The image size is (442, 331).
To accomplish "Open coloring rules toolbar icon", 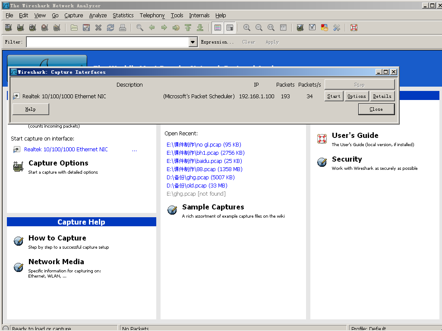I will 325,28.
